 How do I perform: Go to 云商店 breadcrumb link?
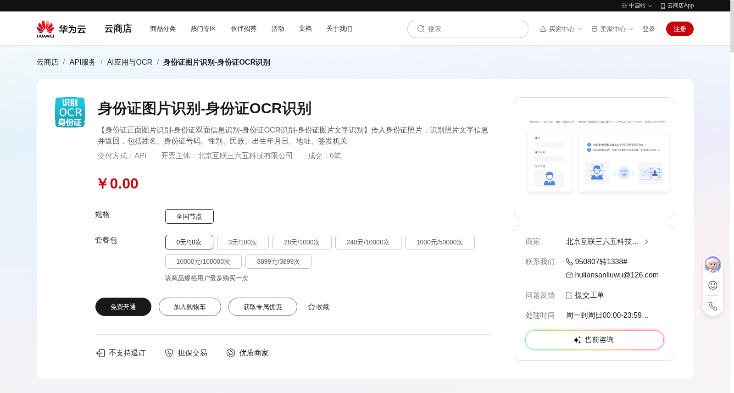(48, 62)
